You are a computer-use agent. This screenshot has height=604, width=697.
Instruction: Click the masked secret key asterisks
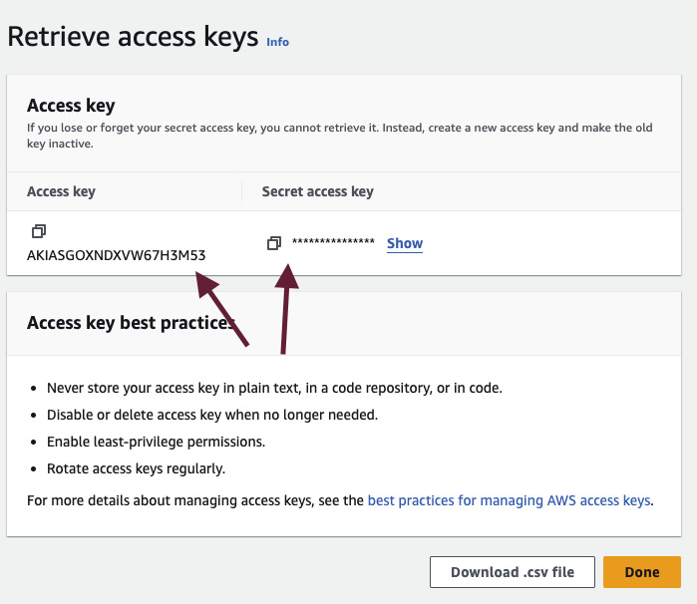click(333, 243)
